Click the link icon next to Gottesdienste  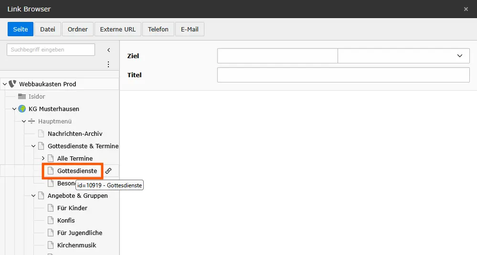(x=108, y=171)
